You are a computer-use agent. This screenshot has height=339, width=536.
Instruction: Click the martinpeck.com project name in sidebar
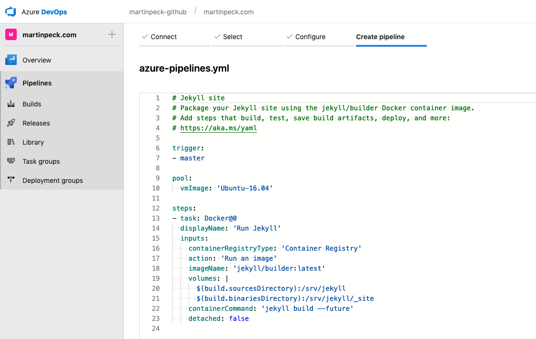(49, 35)
